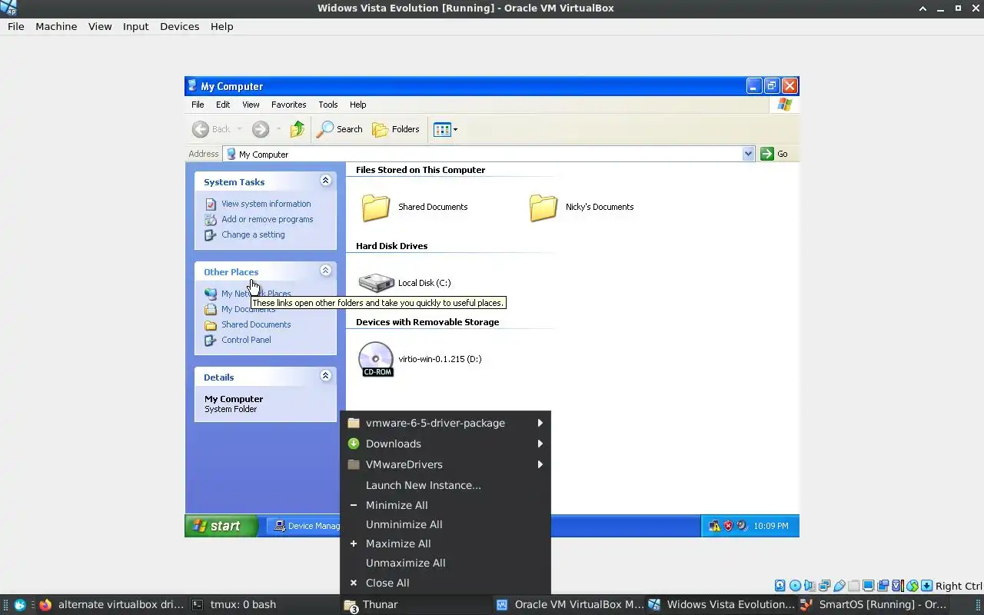Image resolution: width=984 pixels, height=615 pixels.
Task: Open Nicky's Documents folder icon
Action: point(544,207)
